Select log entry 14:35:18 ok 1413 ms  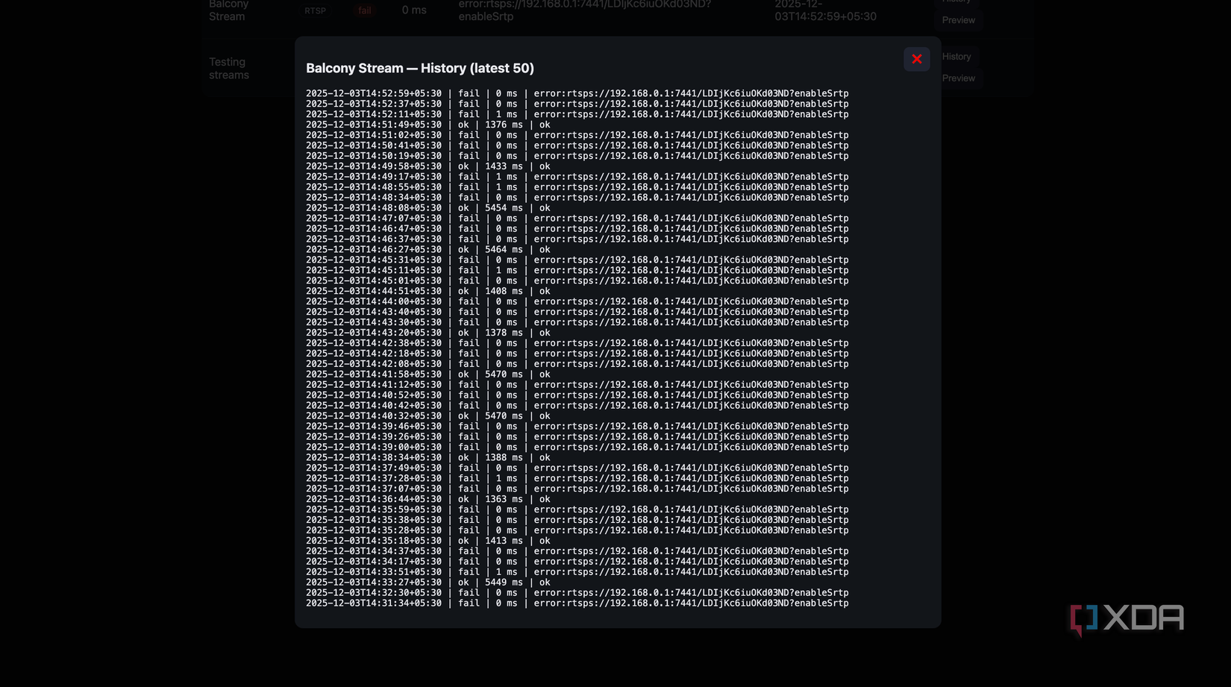click(x=428, y=541)
